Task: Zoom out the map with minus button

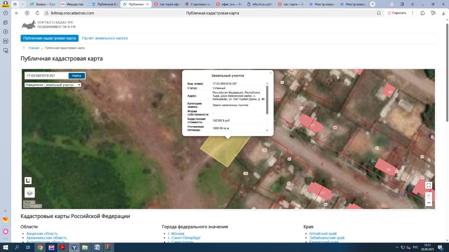Action: point(429,203)
